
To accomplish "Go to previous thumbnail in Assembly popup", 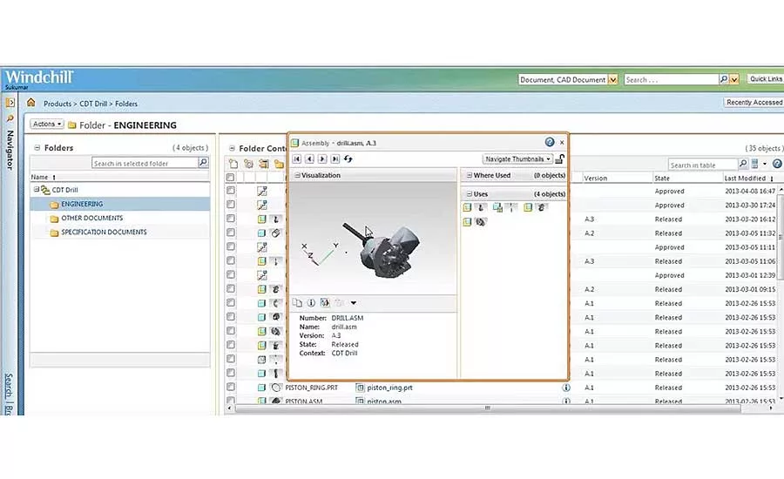I will pyautogui.click(x=309, y=159).
